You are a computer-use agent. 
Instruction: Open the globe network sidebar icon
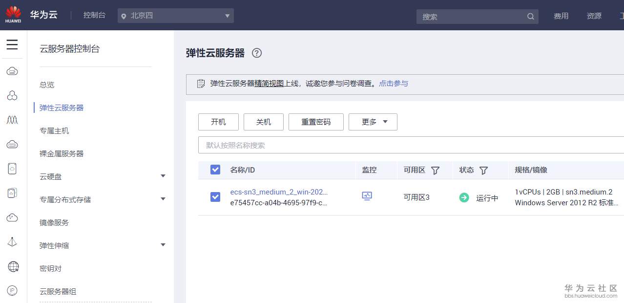point(13,266)
